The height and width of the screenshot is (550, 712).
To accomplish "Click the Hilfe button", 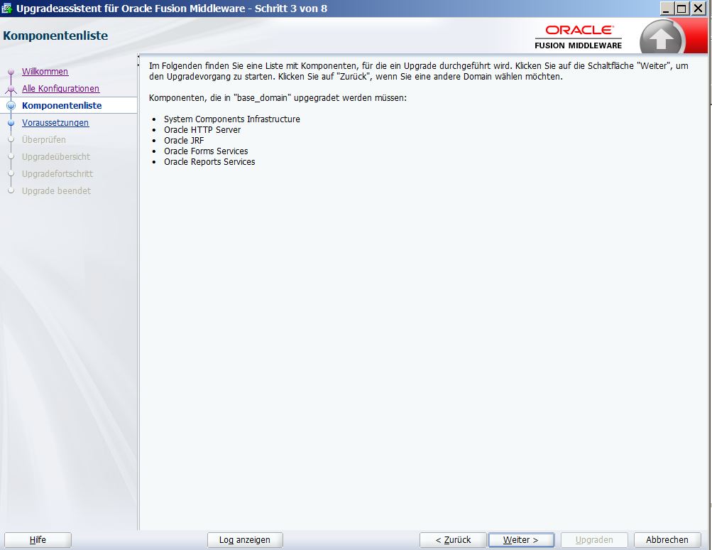I will pyautogui.click(x=38, y=539).
